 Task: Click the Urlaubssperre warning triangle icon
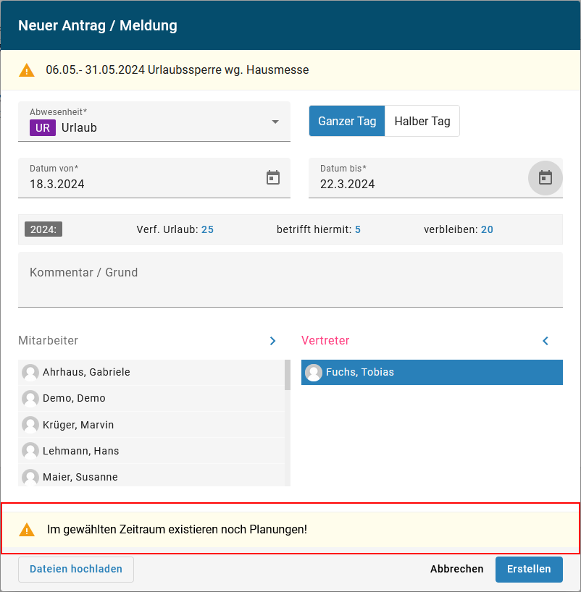point(27,70)
